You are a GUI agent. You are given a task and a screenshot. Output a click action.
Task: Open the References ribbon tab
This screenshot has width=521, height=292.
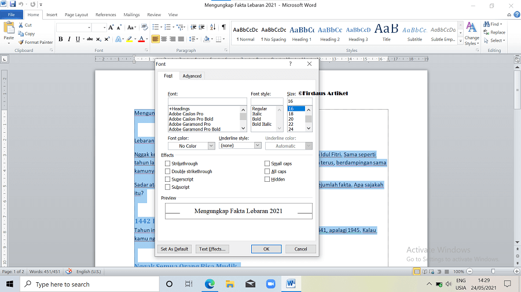(106, 14)
